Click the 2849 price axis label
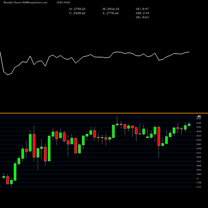The height and width of the screenshot is (208, 208). 198,123
